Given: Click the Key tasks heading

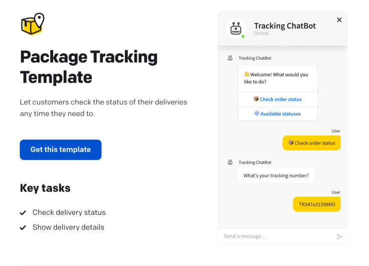Looking at the screenshot, I should tap(45, 188).
